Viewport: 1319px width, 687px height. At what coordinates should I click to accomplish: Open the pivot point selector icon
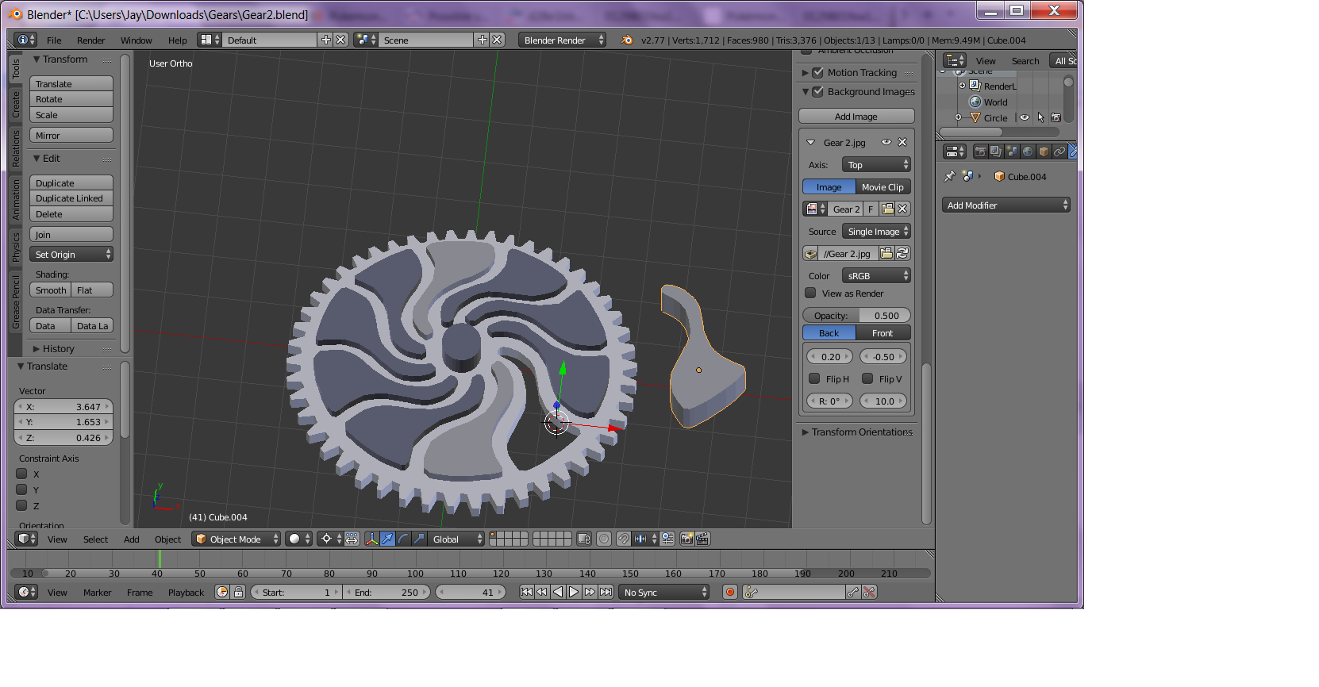329,539
